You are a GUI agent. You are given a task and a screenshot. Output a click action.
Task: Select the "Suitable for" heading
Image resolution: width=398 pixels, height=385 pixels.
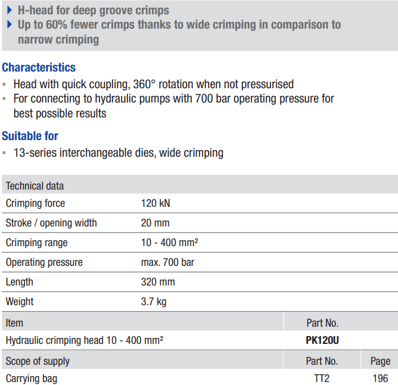click(30, 136)
